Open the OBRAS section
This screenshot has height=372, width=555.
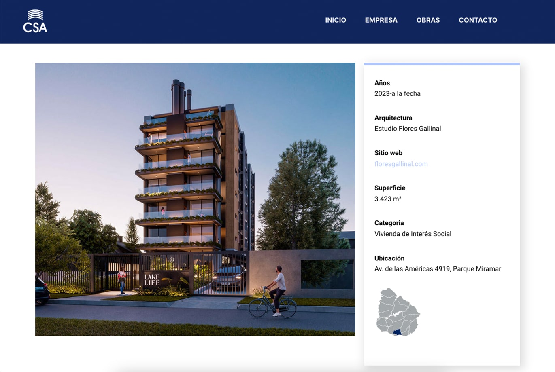click(428, 20)
